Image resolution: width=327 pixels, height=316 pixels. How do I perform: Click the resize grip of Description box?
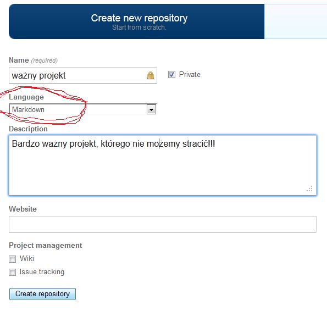[x=310, y=189]
